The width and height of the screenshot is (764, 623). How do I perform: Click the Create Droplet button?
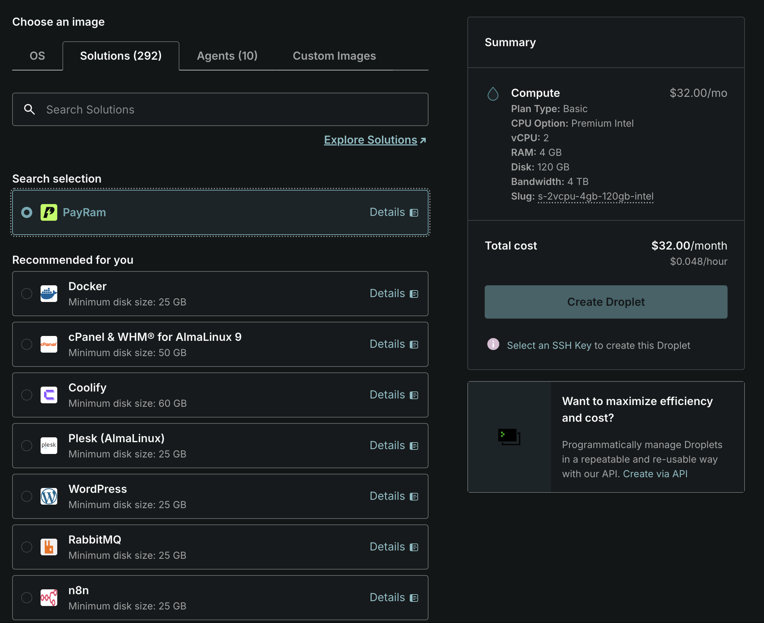click(606, 302)
